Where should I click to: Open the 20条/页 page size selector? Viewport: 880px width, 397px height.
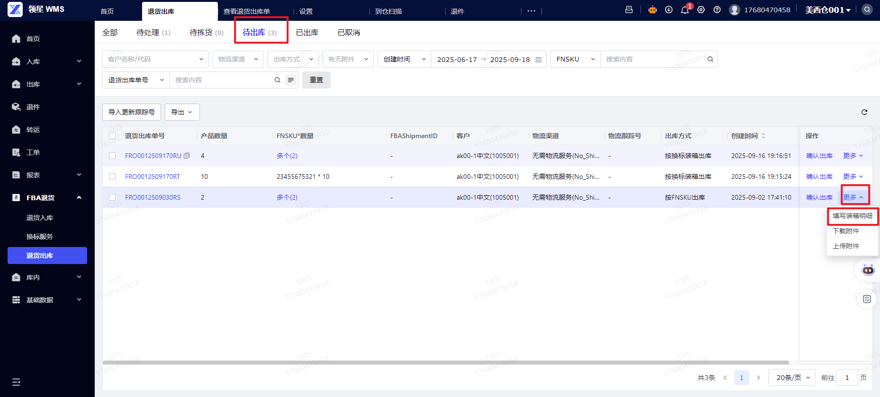click(792, 378)
